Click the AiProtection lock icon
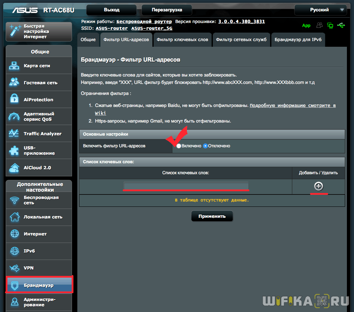This screenshot has height=312, width=354. coord(15,100)
